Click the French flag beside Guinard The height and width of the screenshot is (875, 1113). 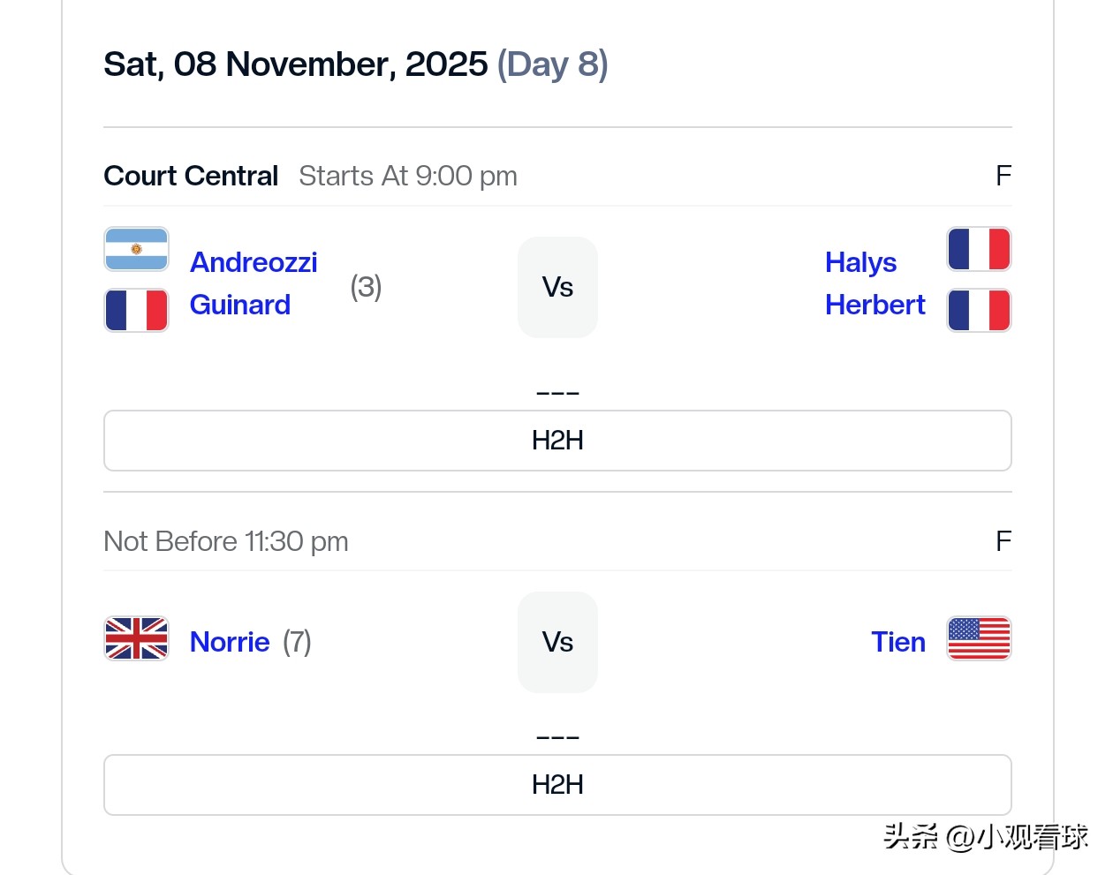(x=136, y=310)
